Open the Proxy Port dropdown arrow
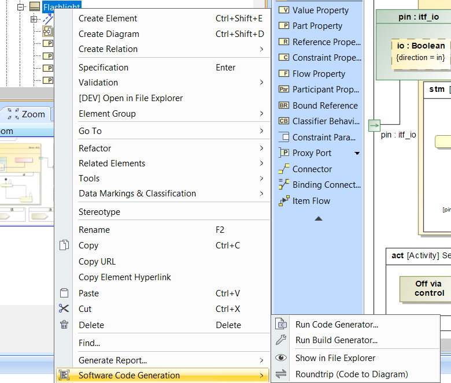 (x=357, y=153)
